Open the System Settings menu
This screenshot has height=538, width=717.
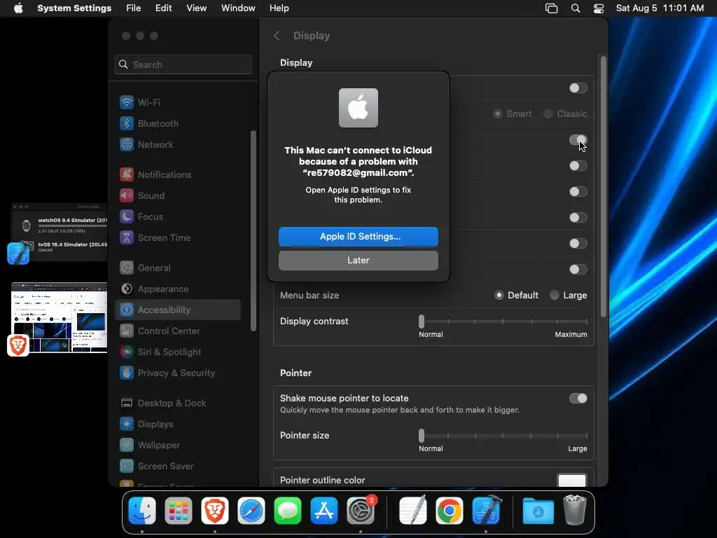point(74,8)
